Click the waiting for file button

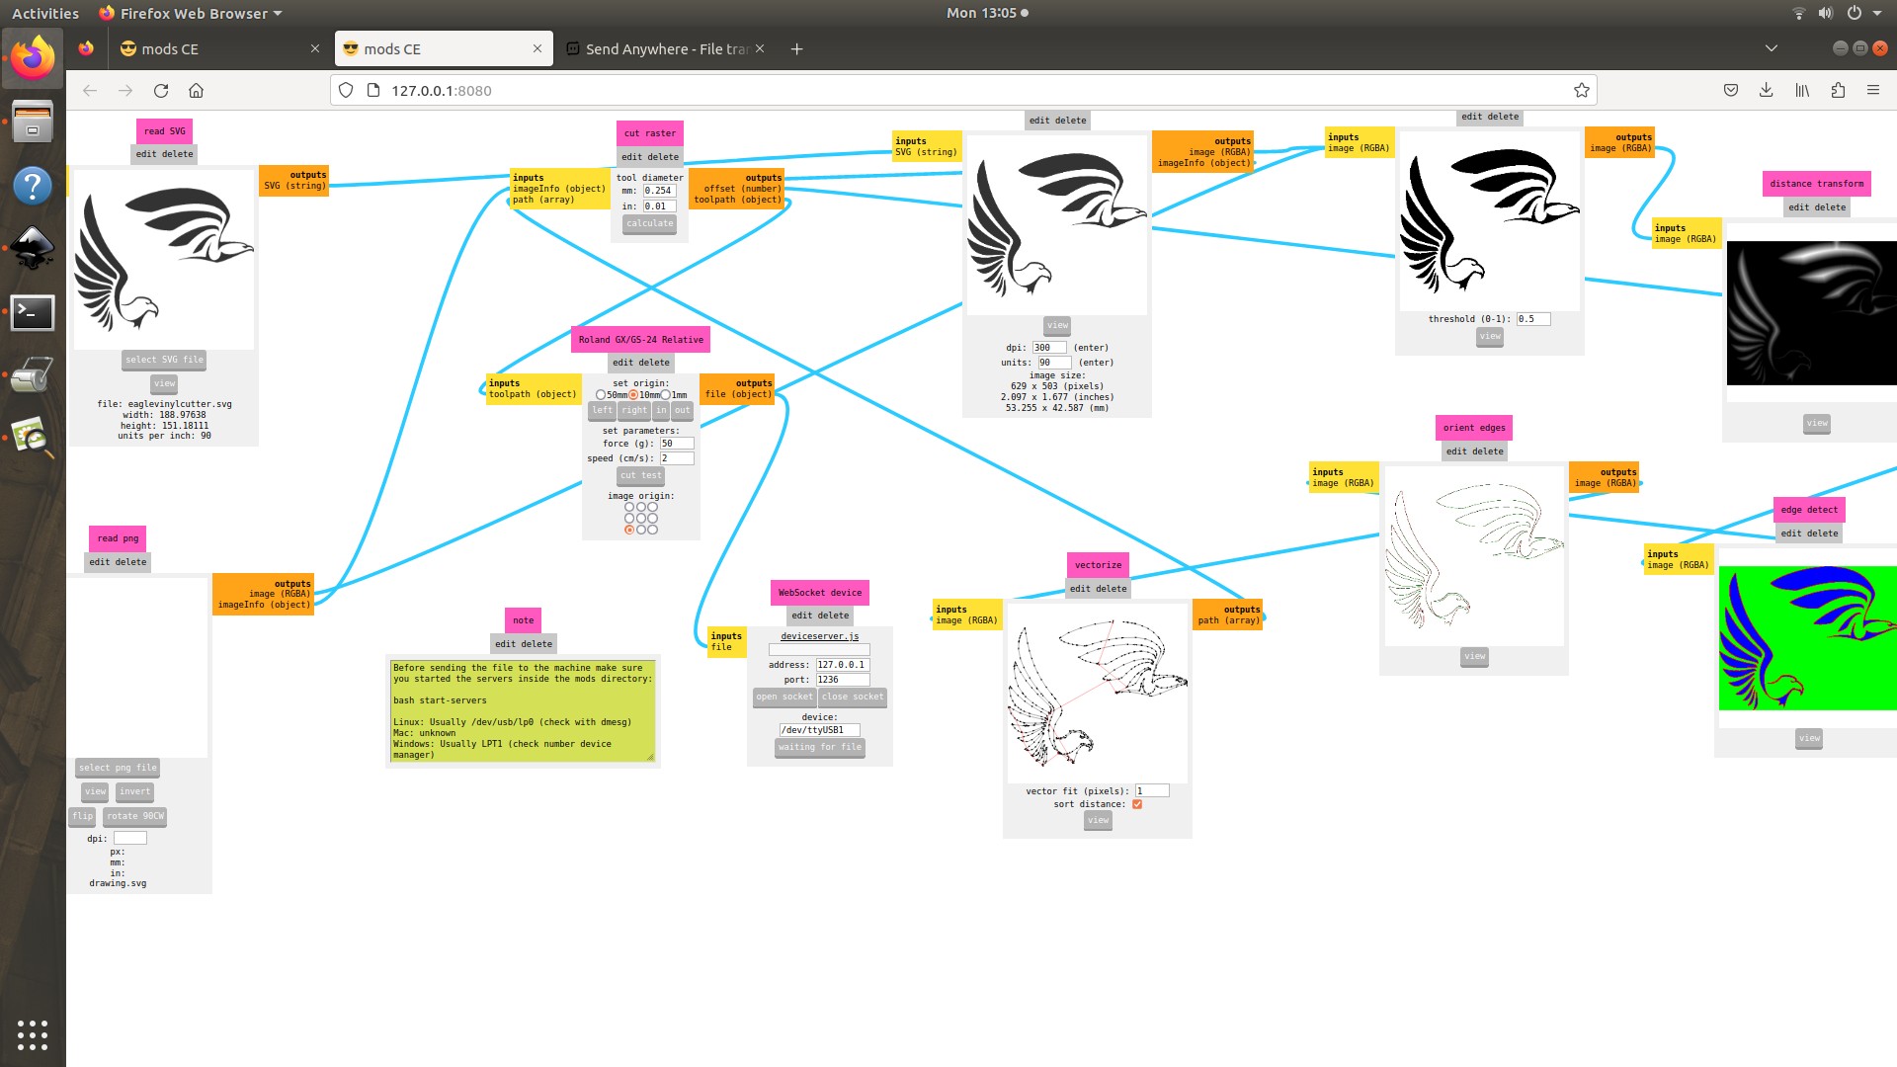(819, 747)
